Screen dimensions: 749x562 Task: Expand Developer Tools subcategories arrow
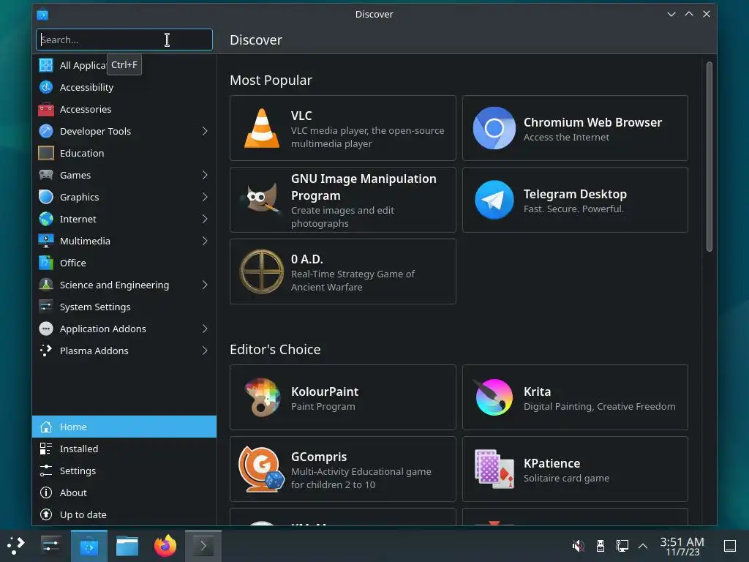tap(205, 131)
